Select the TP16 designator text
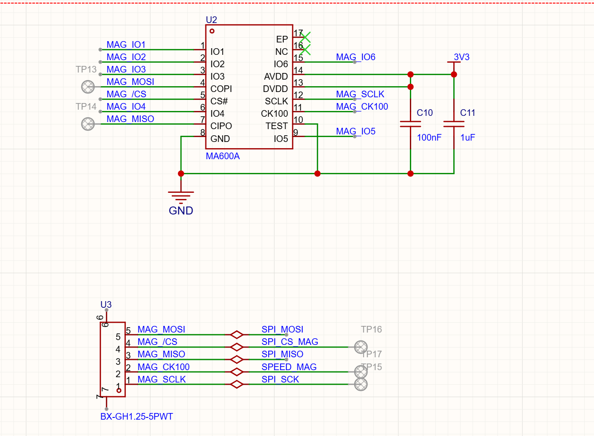 point(371,329)
